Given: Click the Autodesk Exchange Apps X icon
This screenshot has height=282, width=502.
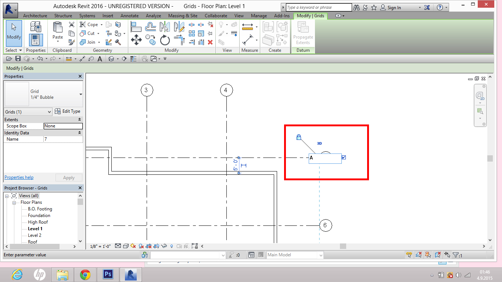Looking at the screenshot, I should 427,7.
